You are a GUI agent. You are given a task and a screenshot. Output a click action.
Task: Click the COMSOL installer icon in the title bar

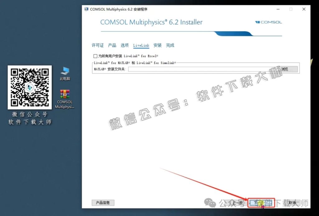[86, 9]
